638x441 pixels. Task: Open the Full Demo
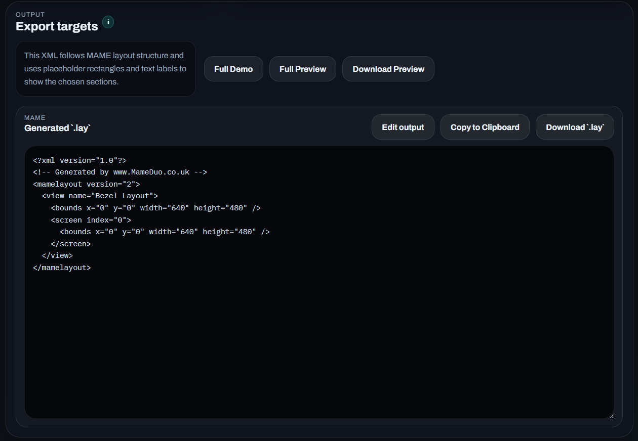pyautogui.click(x=233, y=69)
